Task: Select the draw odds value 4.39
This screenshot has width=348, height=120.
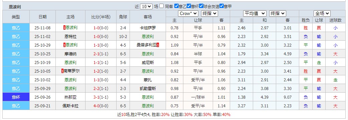Action: click(x=264, y=97)
